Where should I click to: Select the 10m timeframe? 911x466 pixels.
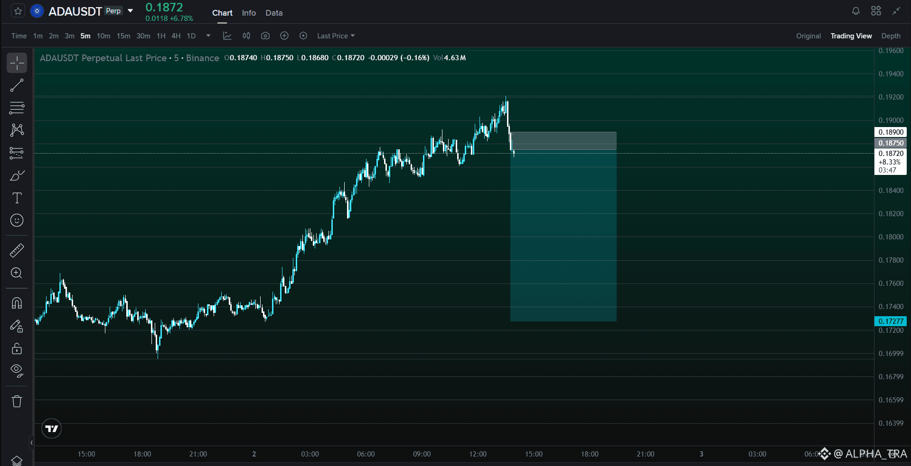coord(103,36)
